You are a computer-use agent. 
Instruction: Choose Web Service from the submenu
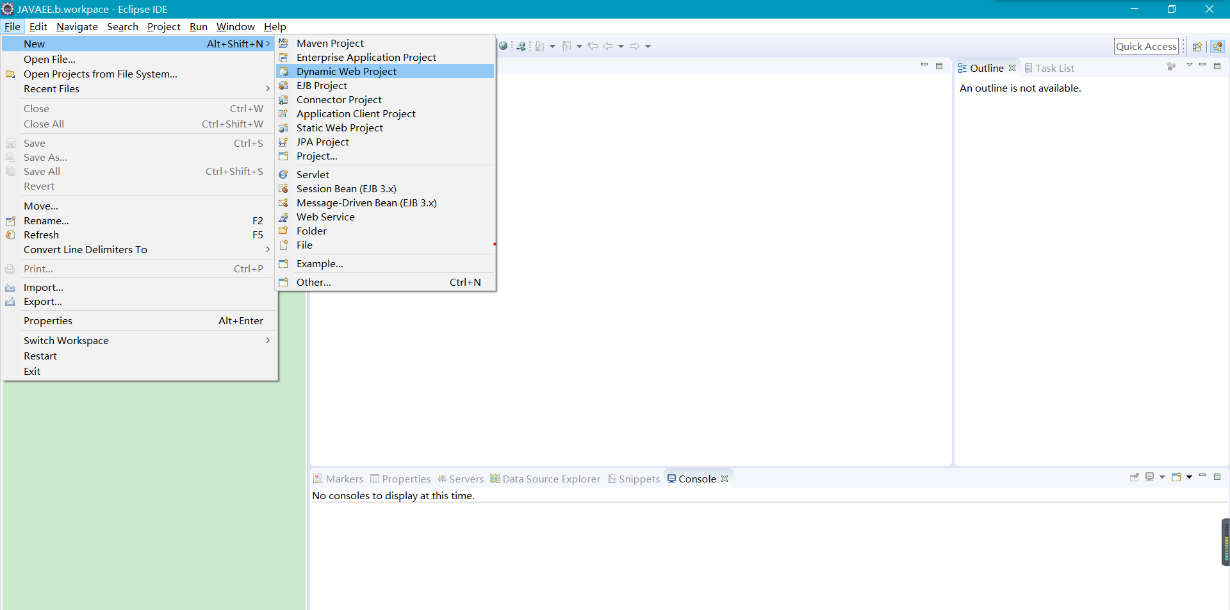pos(385,217)
